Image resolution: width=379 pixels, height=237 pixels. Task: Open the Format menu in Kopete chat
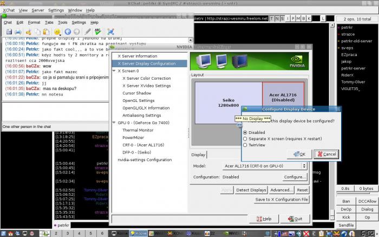point(34,22)
